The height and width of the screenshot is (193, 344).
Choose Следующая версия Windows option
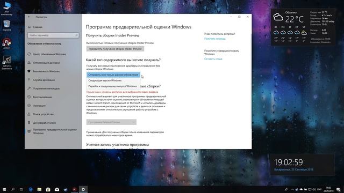pyautogui.click(x=113, y=80)
